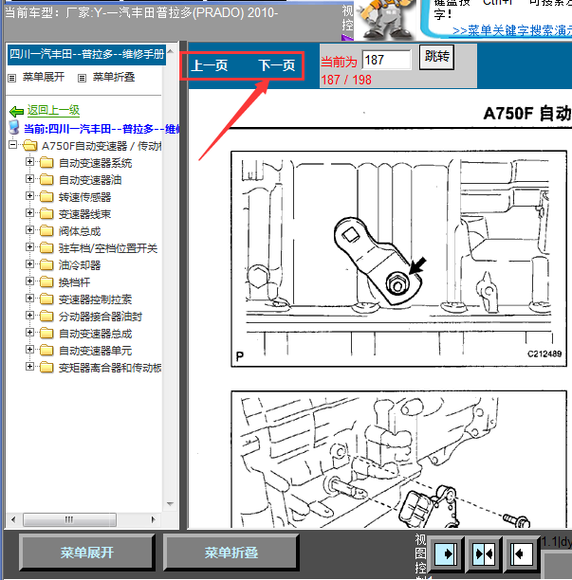Click tree horizontal scrollbar thumb
Screen dimensions: 572x580
tap(69, 519)
